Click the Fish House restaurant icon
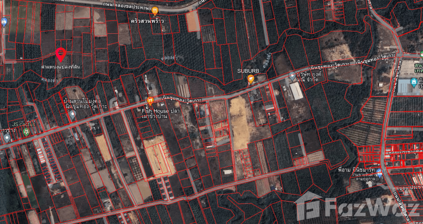The height and width of the screenshot is (224, 423). (150, 101)
